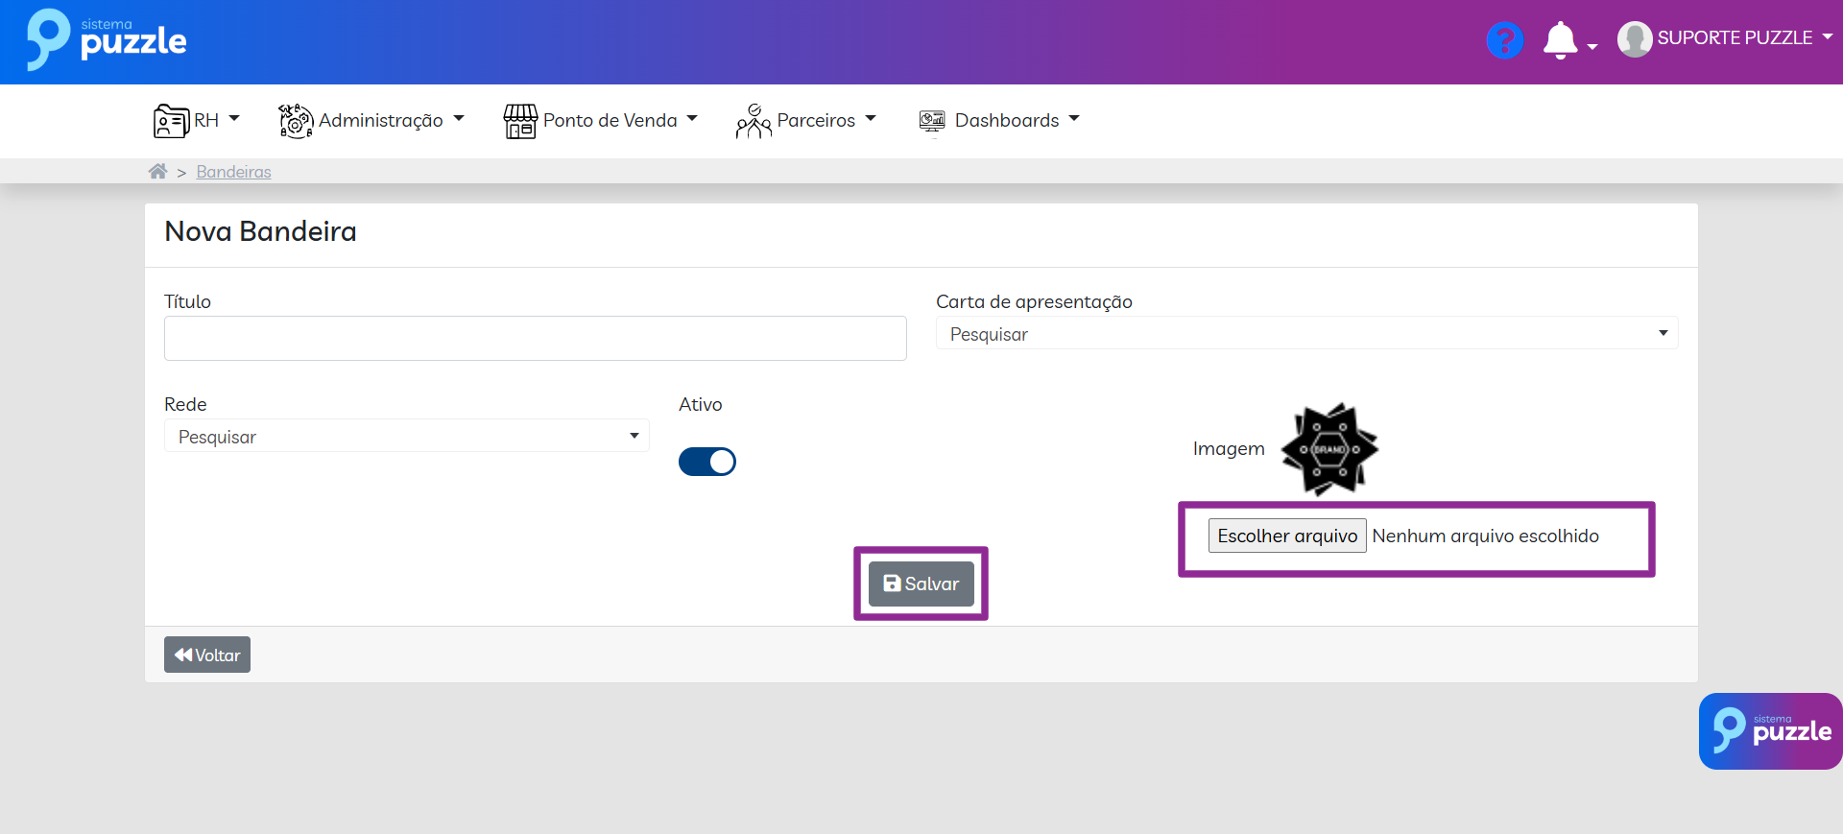Open the Dashboards menu
This screenshot has height=834, width=1843.
(999, 120)
